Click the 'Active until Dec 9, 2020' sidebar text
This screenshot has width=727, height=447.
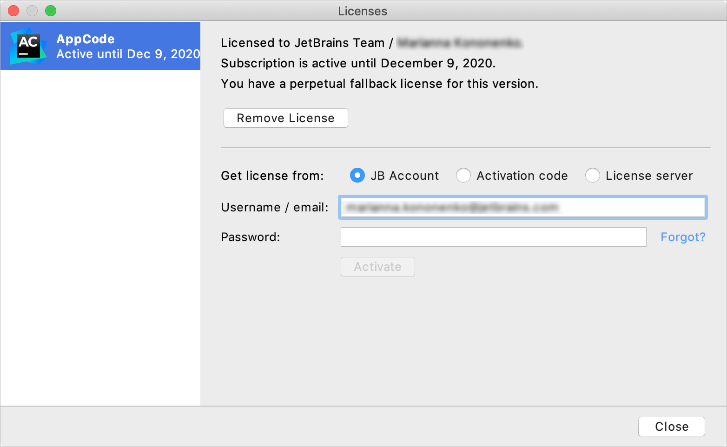128,54
